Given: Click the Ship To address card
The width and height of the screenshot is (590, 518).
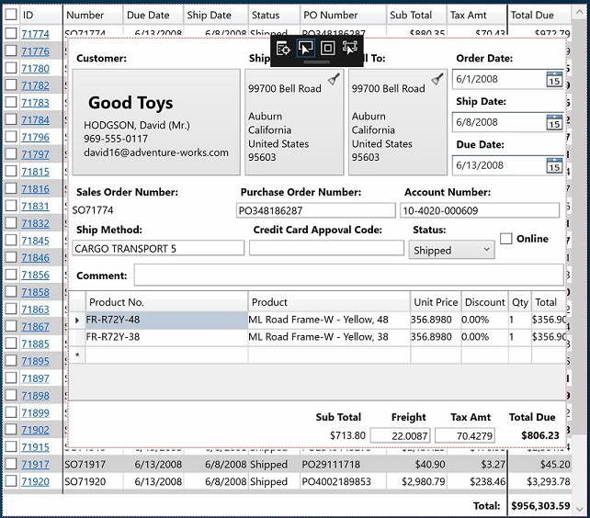Looking at the screenshot, I should point(294,122).
